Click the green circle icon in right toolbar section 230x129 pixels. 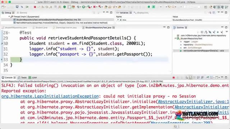click(149, 7)
